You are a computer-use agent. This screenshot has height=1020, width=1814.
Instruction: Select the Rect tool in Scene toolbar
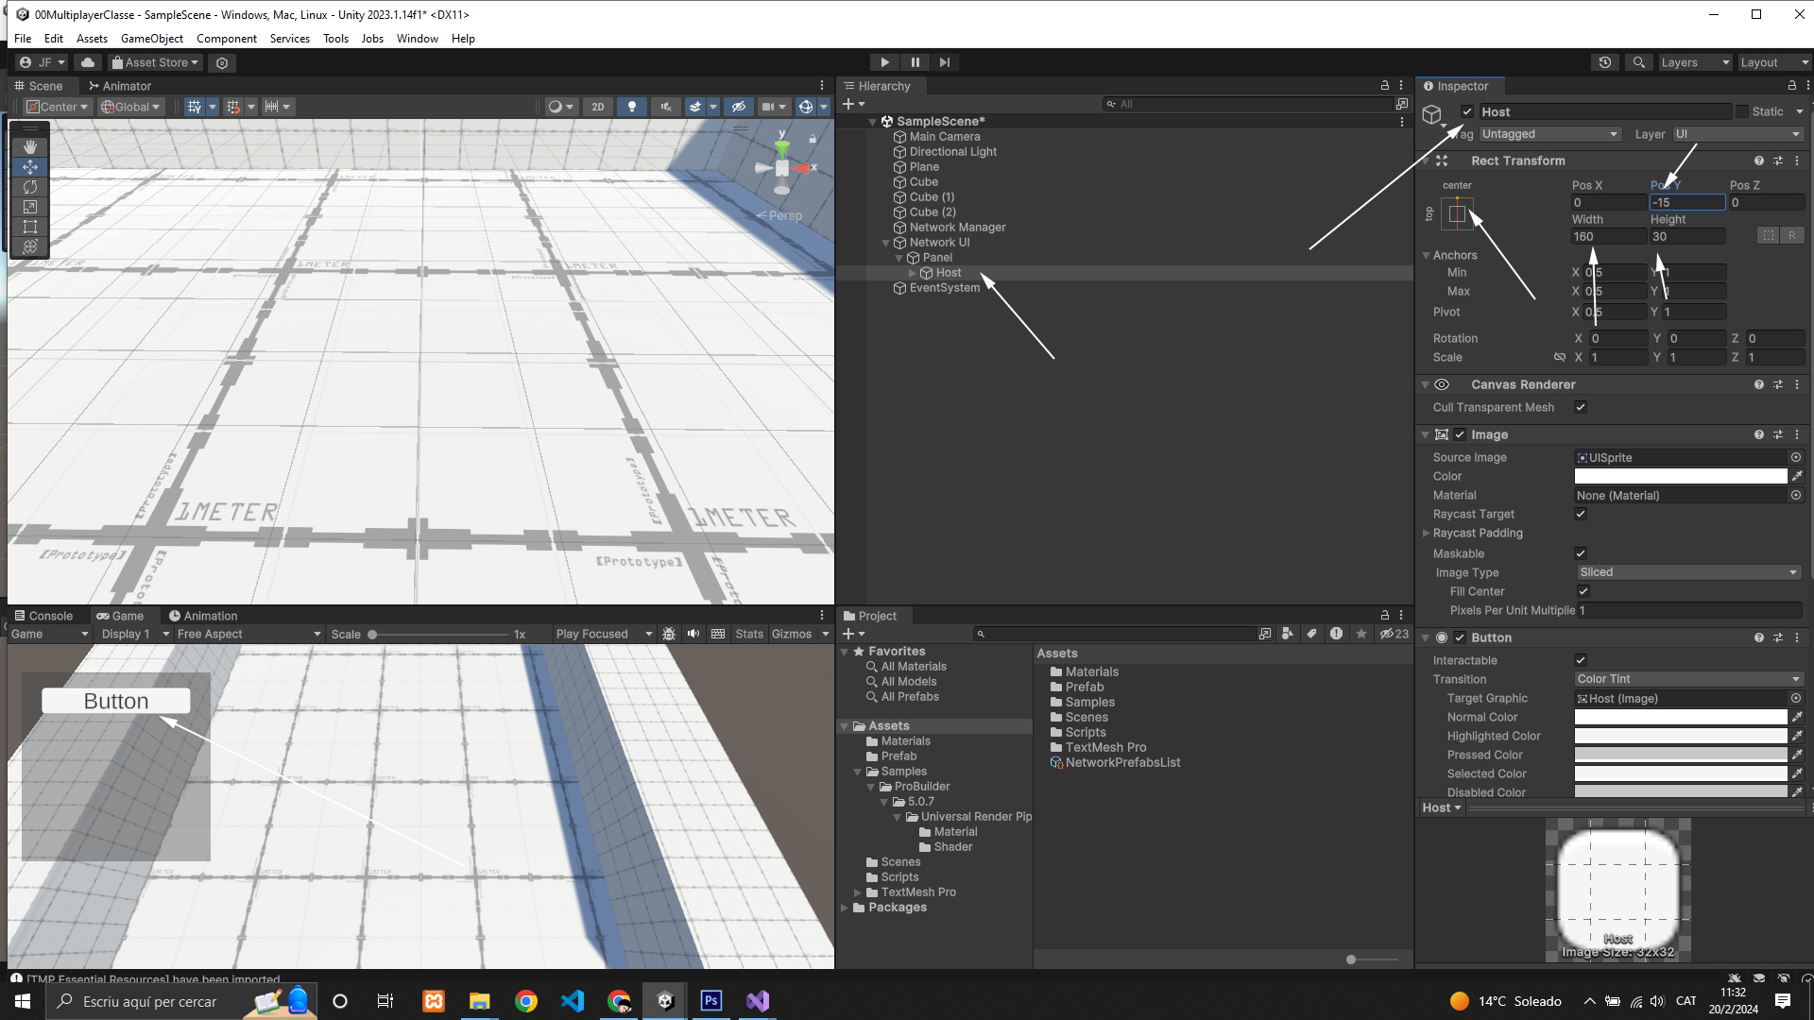30,227
